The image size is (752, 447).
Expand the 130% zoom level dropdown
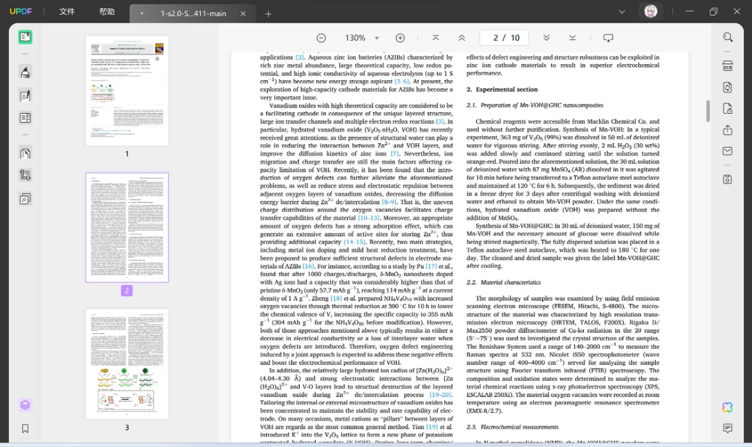coord(377,38)
